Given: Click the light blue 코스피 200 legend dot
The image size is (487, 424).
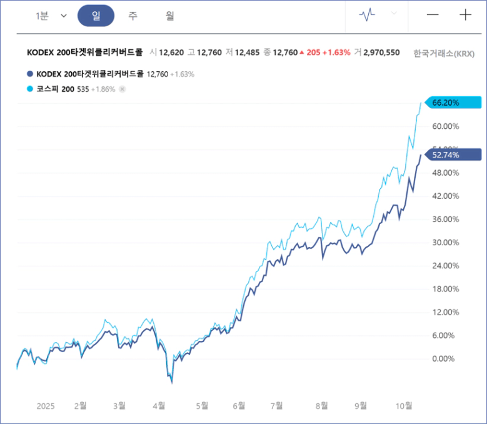Looking at the screenshot, I should click(x=31, y=89).
